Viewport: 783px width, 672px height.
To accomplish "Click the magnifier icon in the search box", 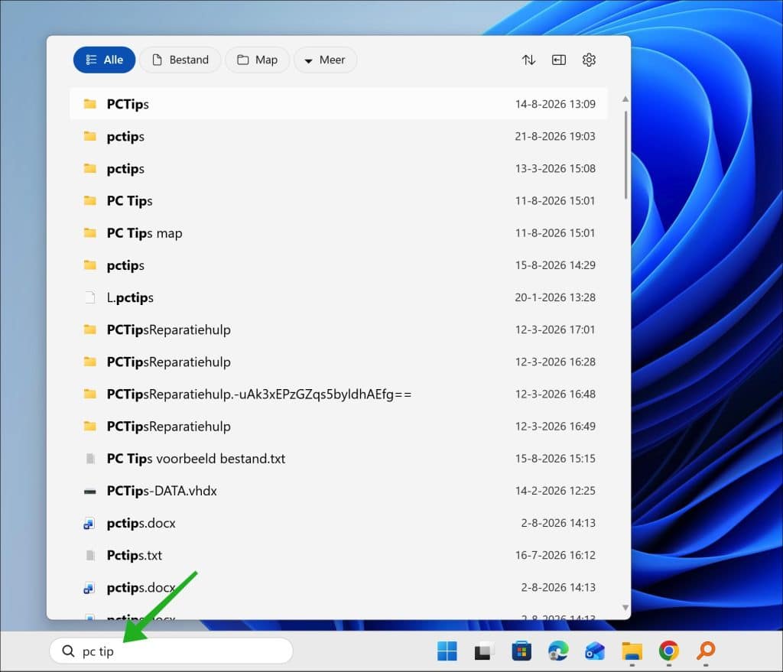I will [x=68, y=651].
